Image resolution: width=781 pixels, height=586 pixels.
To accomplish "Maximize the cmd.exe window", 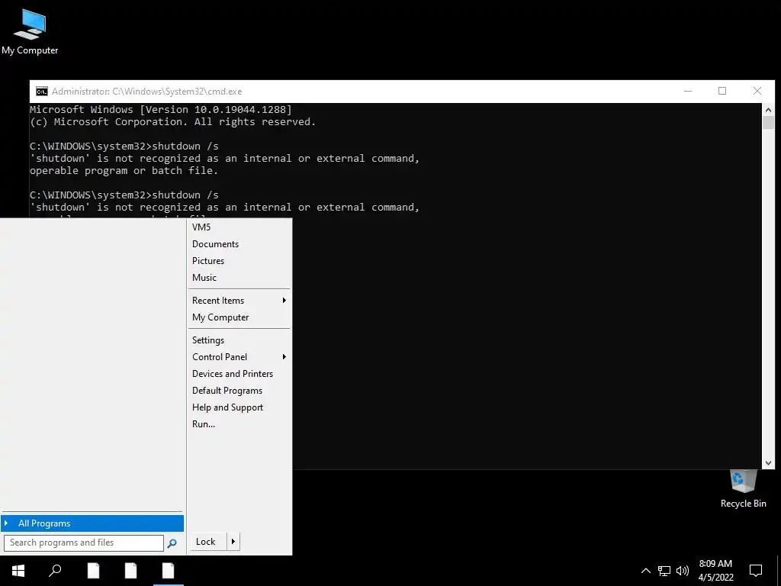I will (722, 92).
